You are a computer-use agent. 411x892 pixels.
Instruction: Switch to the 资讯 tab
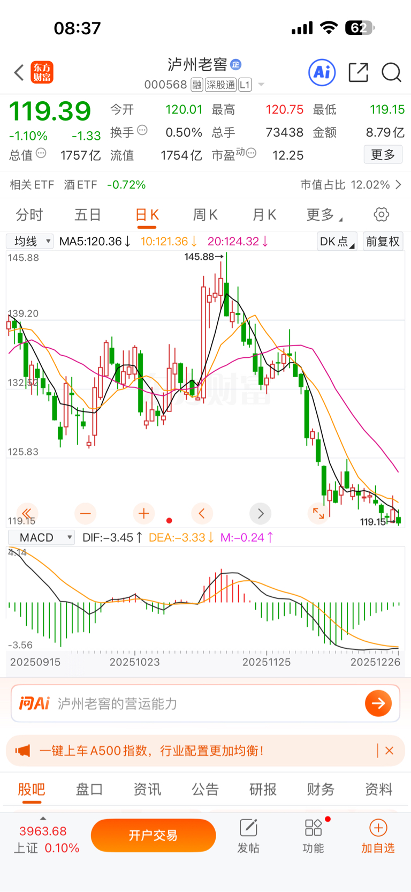click(x=147, y=789)
